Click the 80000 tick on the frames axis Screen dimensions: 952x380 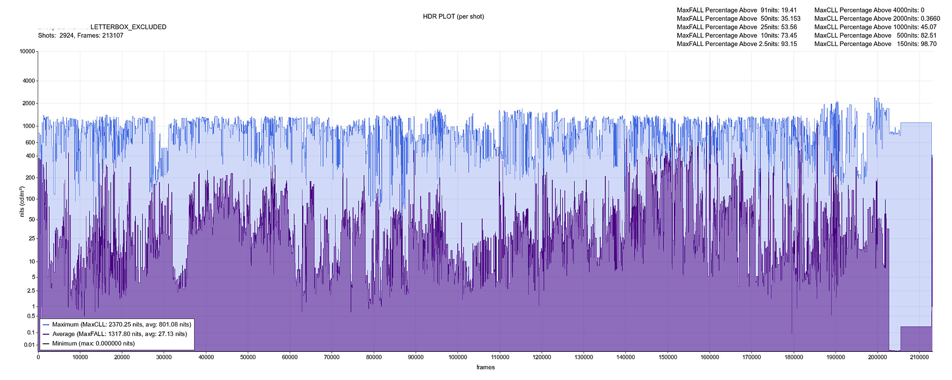[x=374, y=357]
